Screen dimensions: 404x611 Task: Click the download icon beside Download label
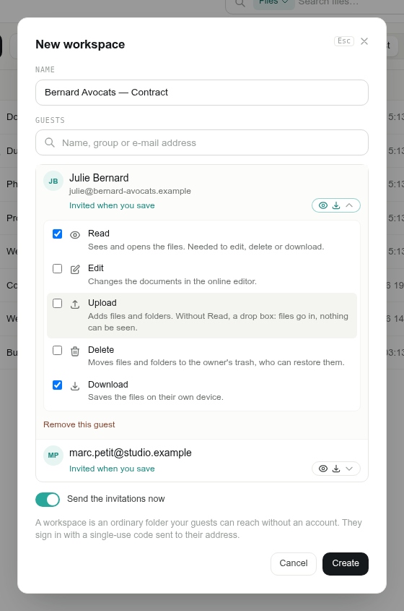coord(75,386)
